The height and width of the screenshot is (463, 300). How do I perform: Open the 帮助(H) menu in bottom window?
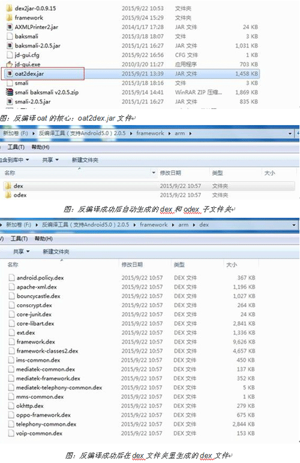pyautogui.click(x=43, y=238)
